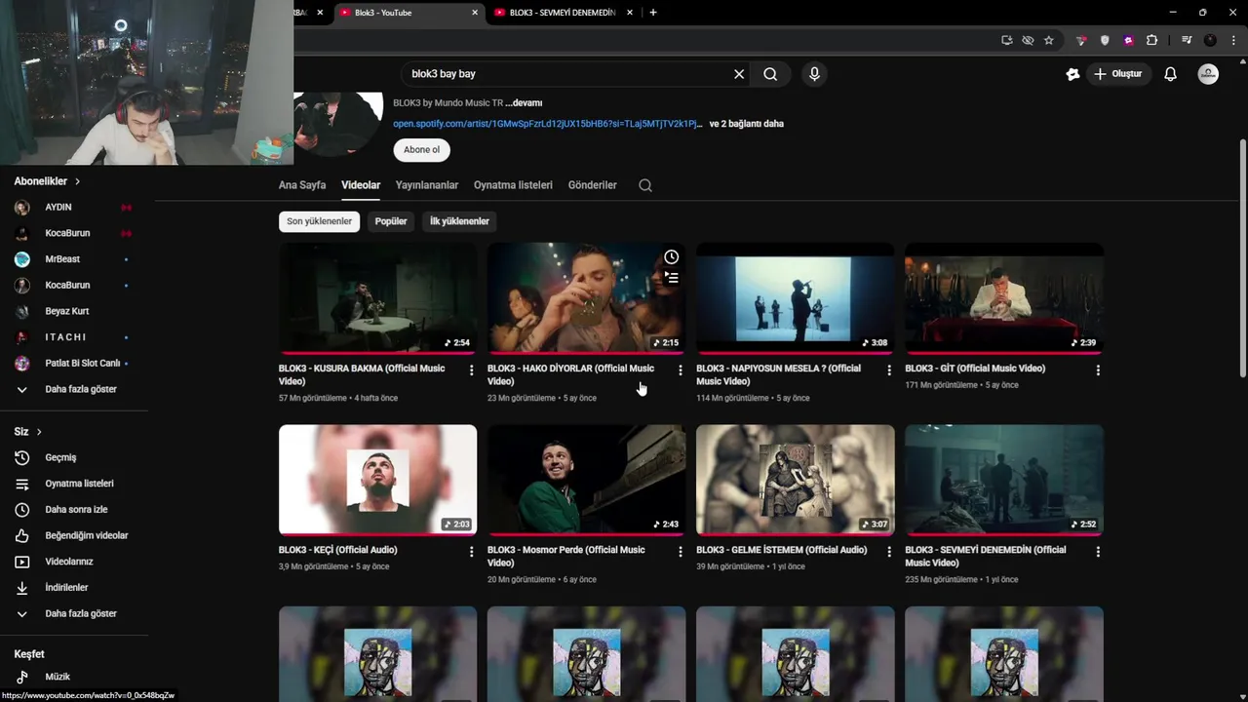Open a new browser tab

[653, 13]
